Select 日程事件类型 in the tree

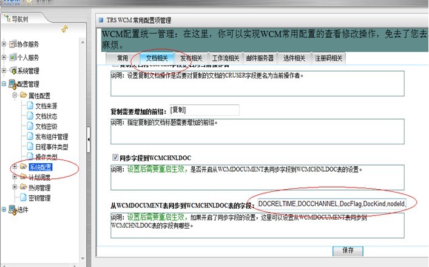pos(52,147)
